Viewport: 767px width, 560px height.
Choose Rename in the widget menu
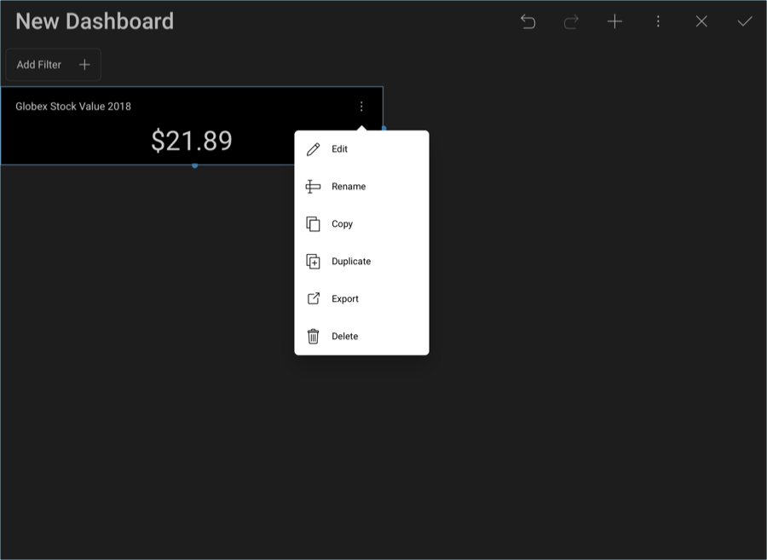point(349,187)
